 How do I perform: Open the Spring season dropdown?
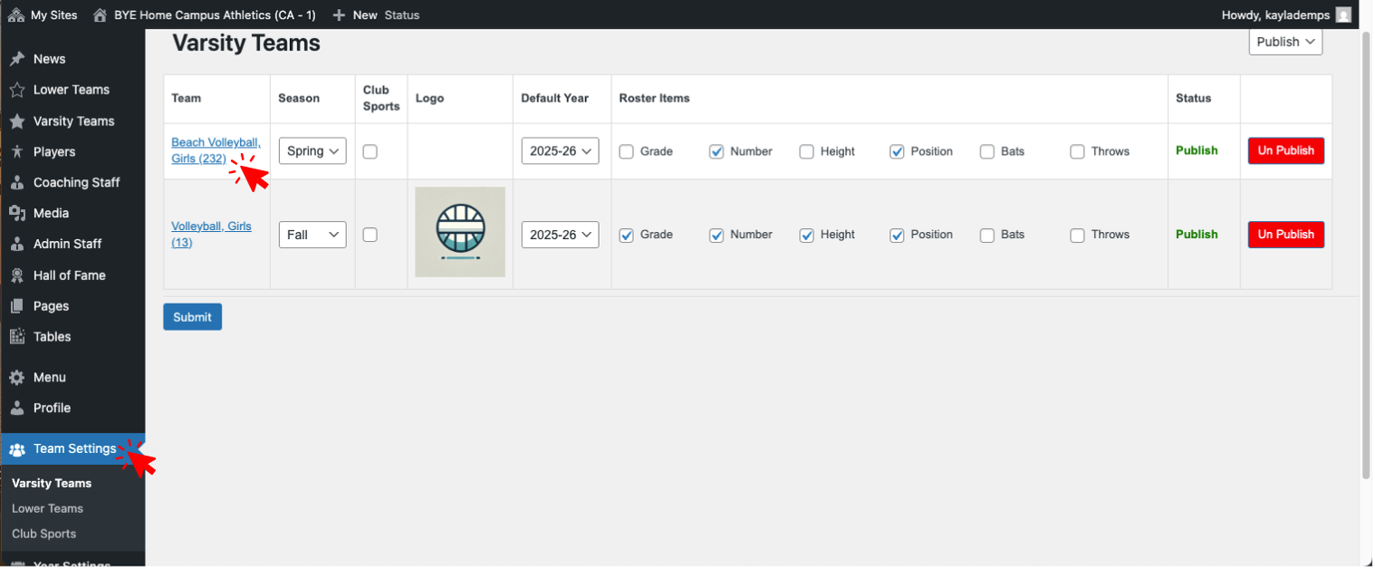click(312, 150)
